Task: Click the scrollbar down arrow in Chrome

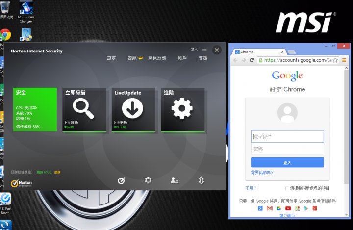Action: 346,215
